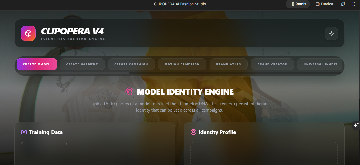Image resolution: width=360 pixels, height=165 pixels.
Task: Open the Create Campaign tab
Action: click(131, 64)
